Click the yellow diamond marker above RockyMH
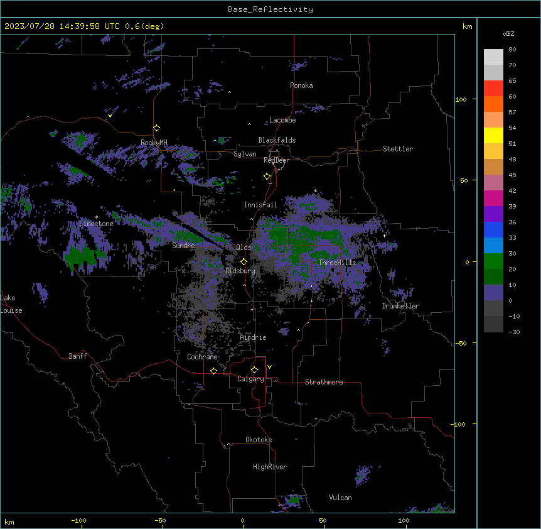Viewport: 541px width, 529px height. (156, 128)
